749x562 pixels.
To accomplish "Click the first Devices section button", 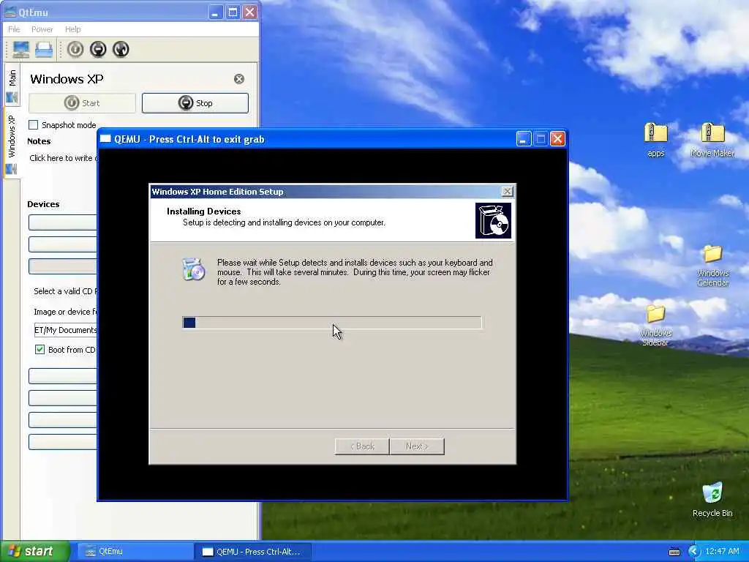I will [x=63, y=222].
